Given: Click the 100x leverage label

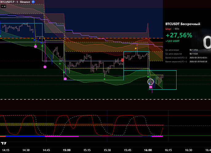Looking at the screenshot, I should [177, 28].
